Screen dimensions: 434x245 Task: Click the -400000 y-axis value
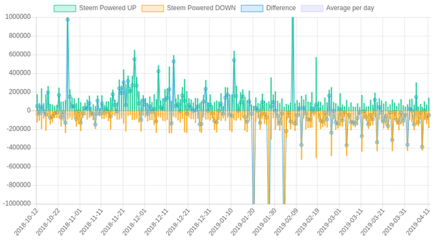click(18, 148)
